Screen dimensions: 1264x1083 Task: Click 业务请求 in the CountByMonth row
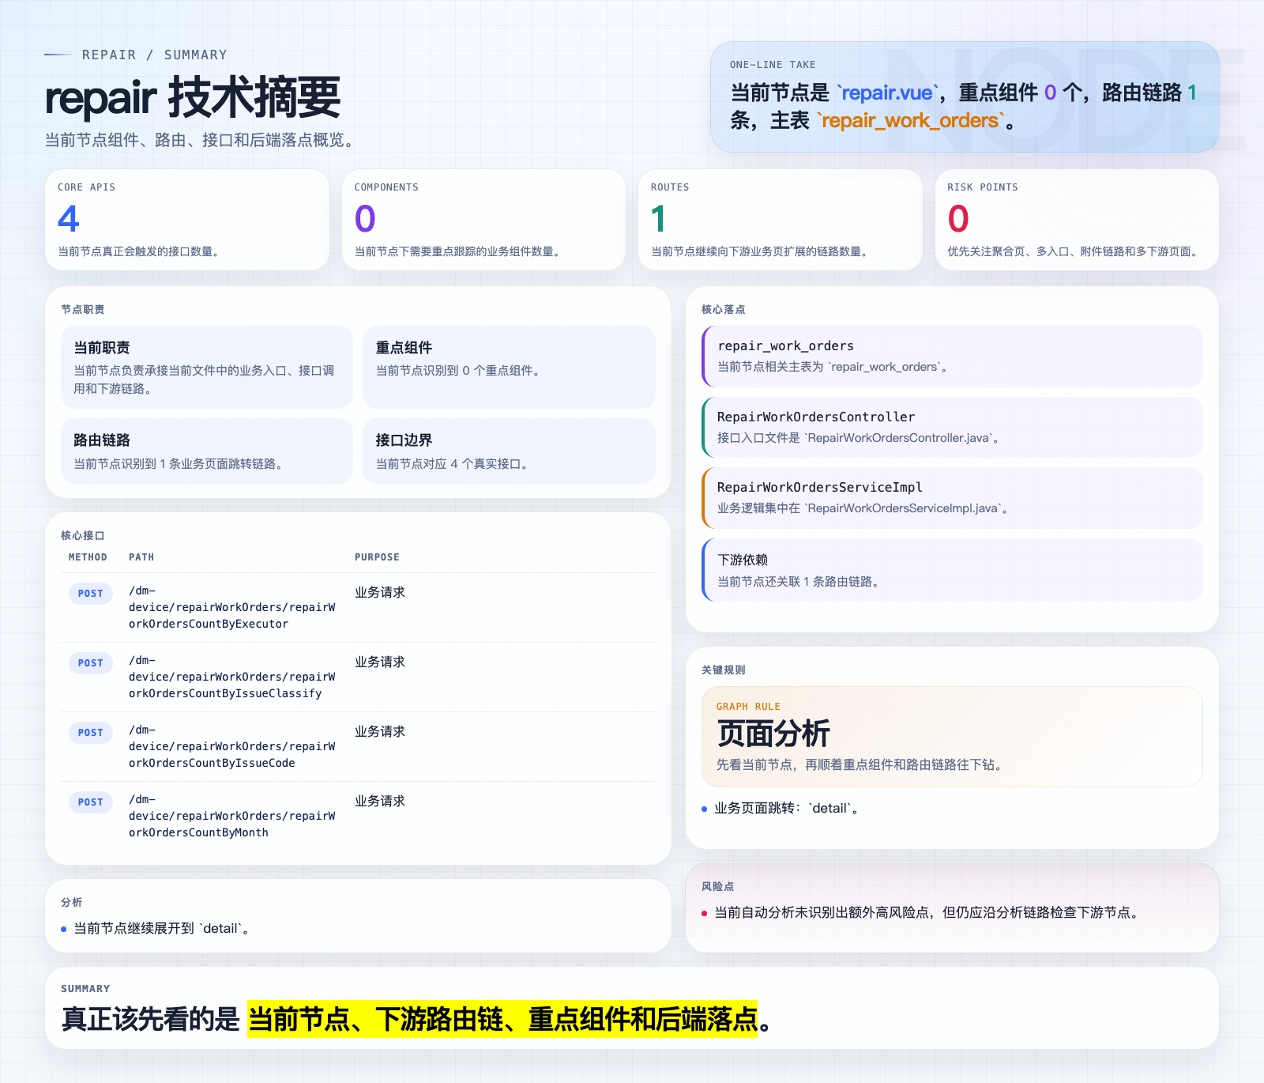(x=380, y=801)
